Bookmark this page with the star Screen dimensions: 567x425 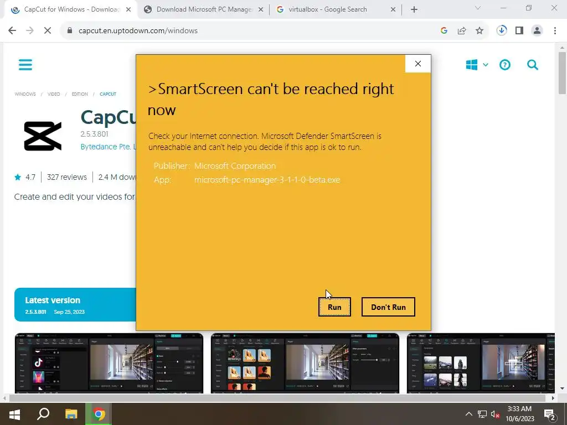(x=480, y=31)
